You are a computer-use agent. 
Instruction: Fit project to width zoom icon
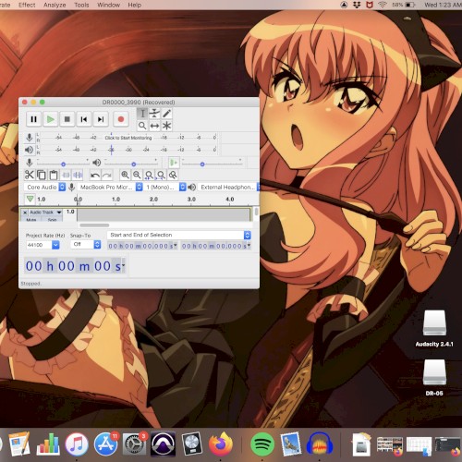click(161, 175)
